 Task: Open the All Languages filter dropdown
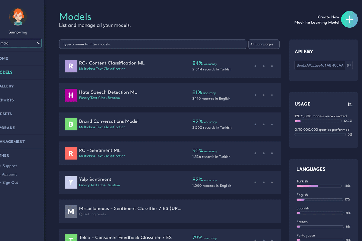coord(264,44)
